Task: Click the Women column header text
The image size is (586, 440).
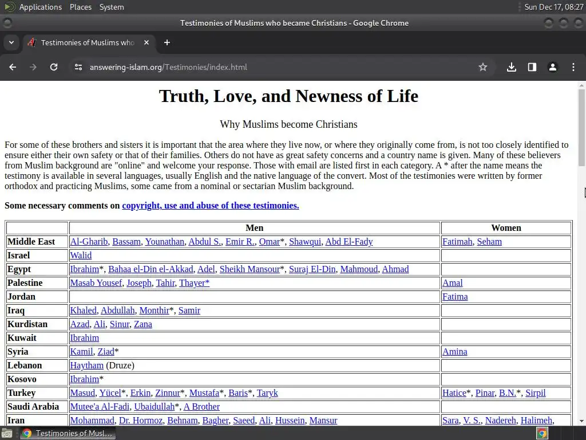Action: (x=506, y=228)
